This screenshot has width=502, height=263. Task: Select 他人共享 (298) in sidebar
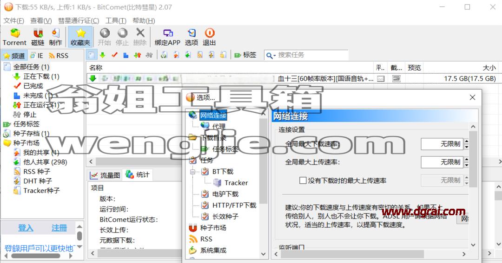tap(45, 162)
